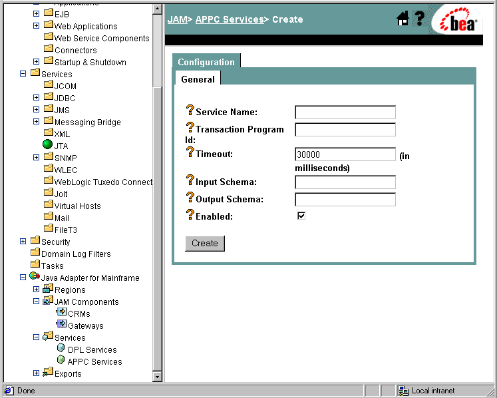
Task: Click the Service Name input field
Action: click(x=345, y=112)
